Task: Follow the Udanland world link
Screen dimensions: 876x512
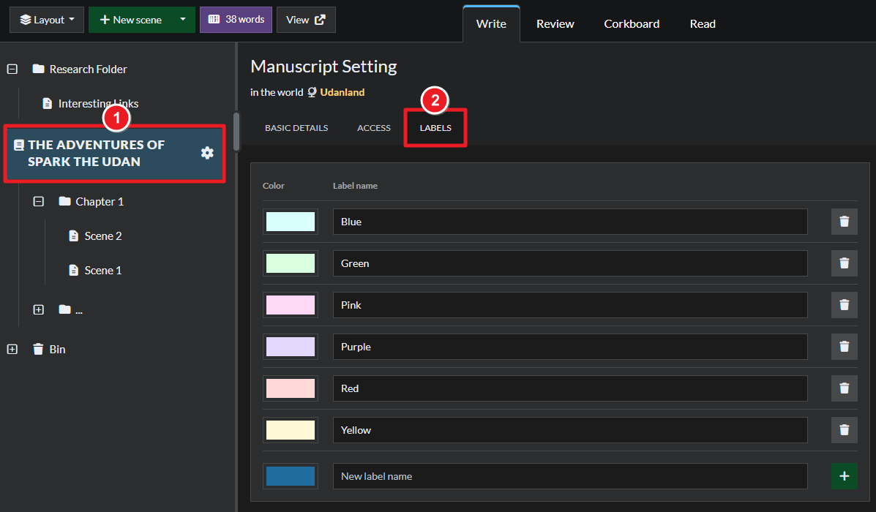Action: click(x=342, y=92)
